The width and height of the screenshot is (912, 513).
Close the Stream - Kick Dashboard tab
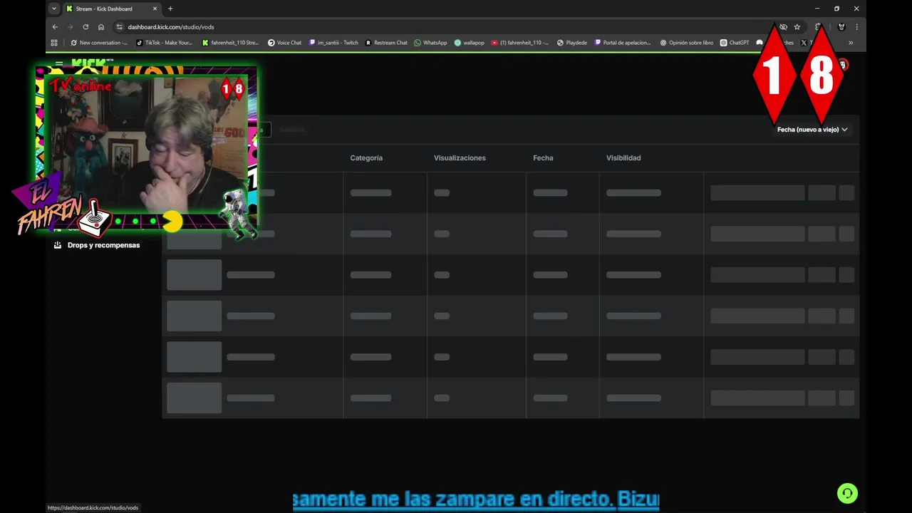click(x=155, y=9)
